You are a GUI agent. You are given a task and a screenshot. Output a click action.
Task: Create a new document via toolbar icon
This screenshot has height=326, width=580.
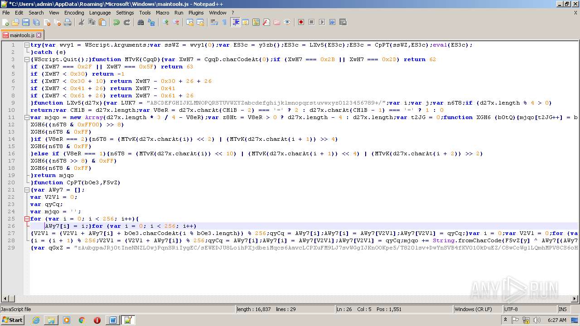pyautogui.click(x=5, y=22)
